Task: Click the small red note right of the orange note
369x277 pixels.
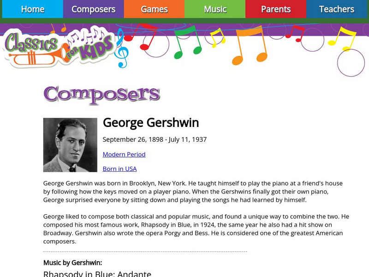Action: [295, 33]
